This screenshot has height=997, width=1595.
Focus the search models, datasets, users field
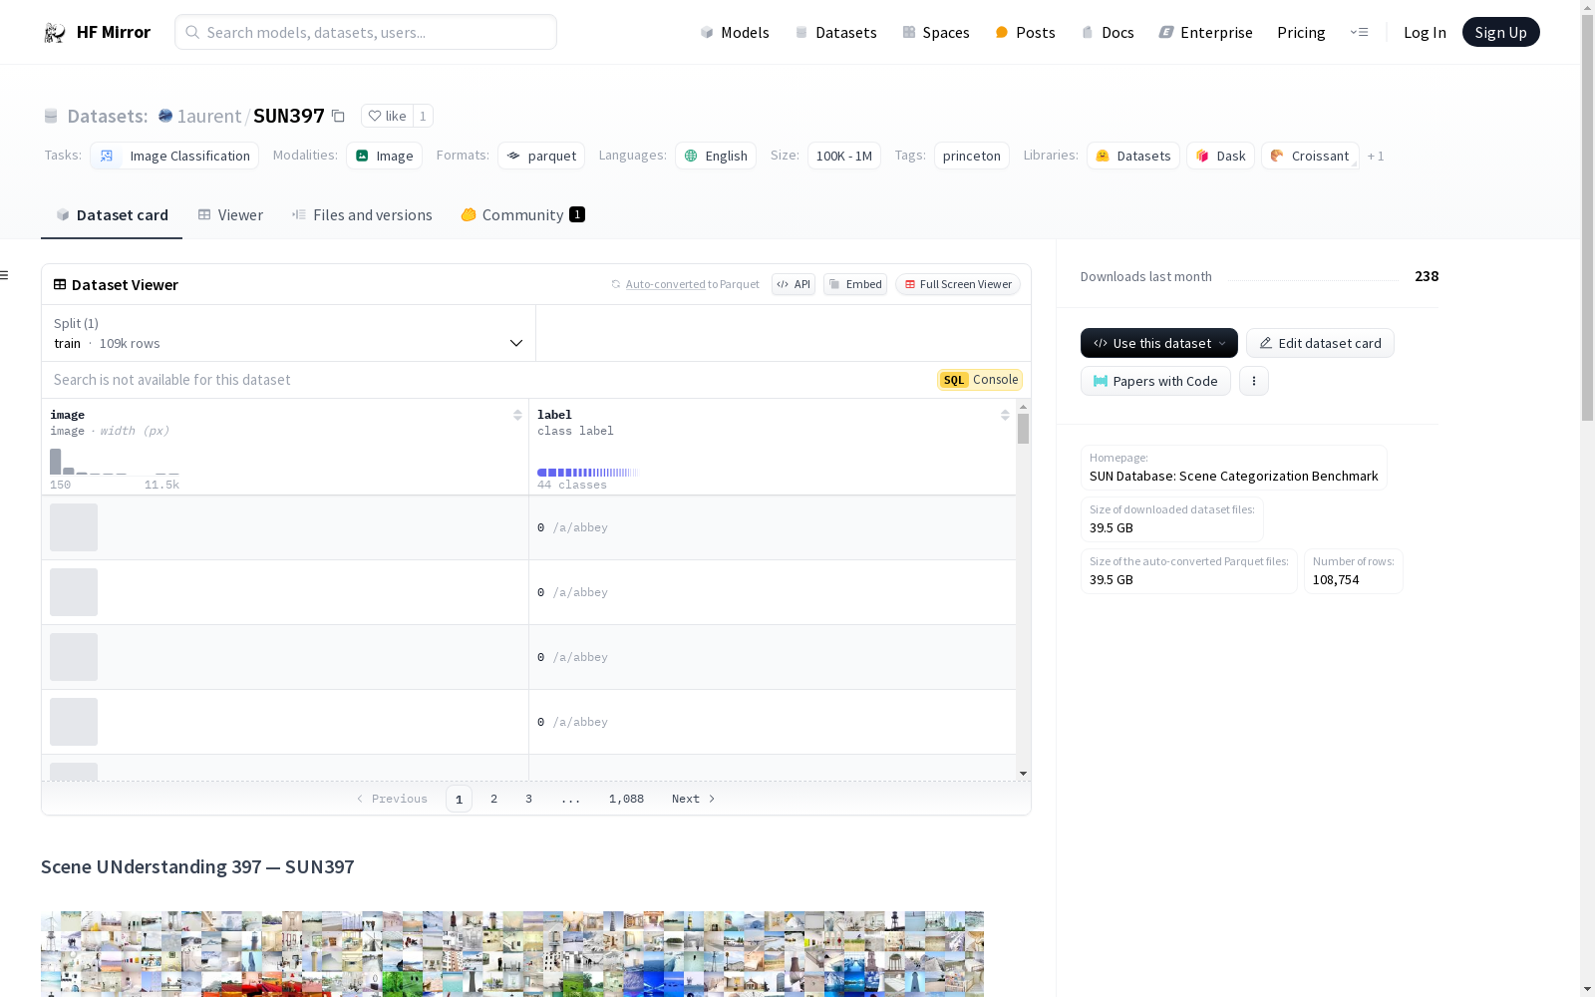pyautogui.click(x=366, y=32)
